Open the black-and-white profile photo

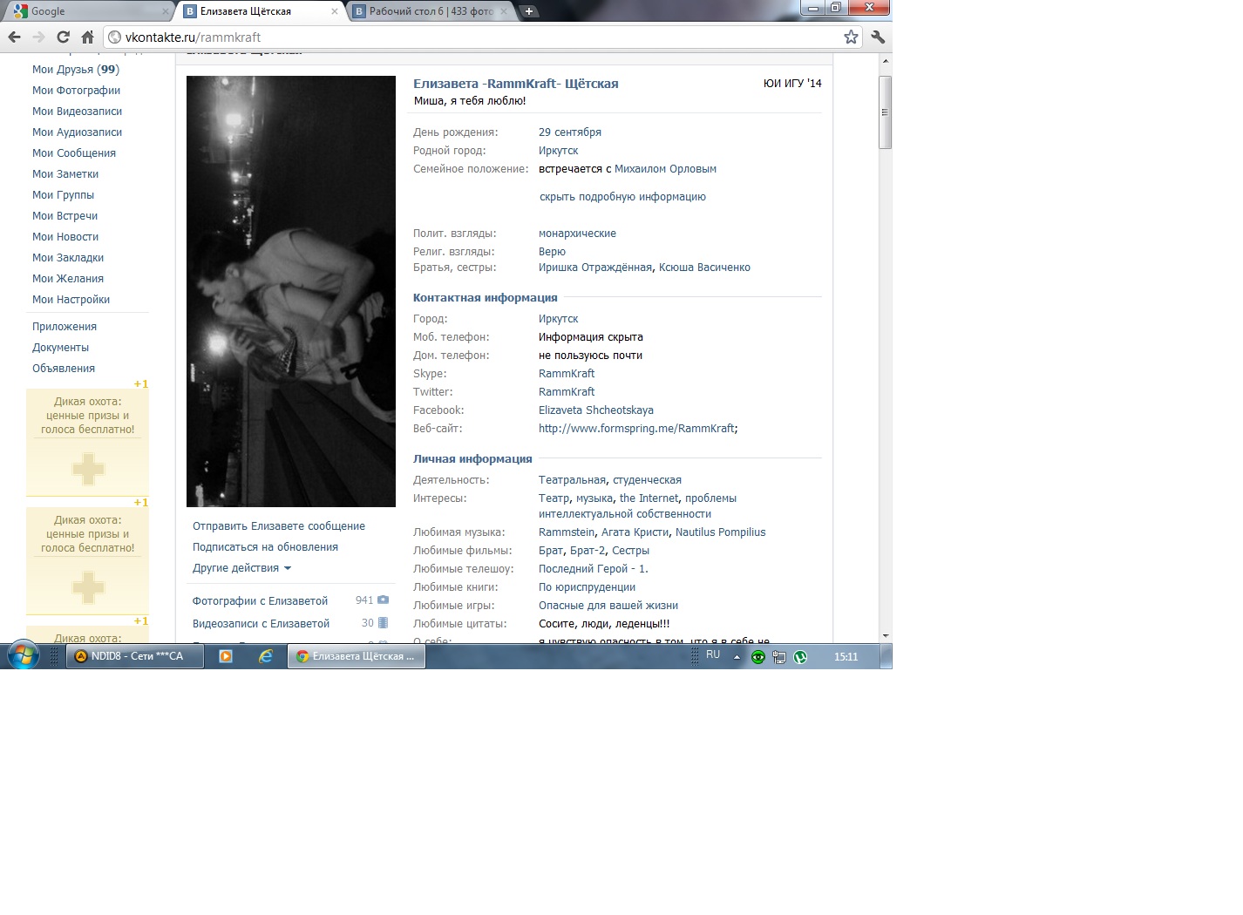pos(291,291)
